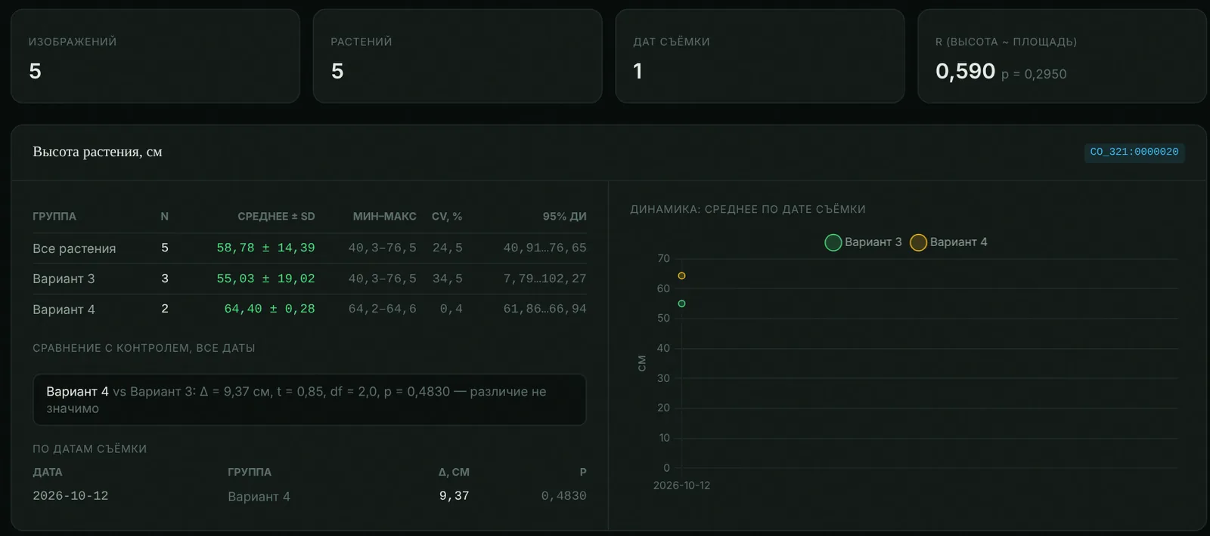Open the CO_321:0000020 ontology tag
Screen dimensions: 1210x536
pyautogui.click(x=1134, y=152)
